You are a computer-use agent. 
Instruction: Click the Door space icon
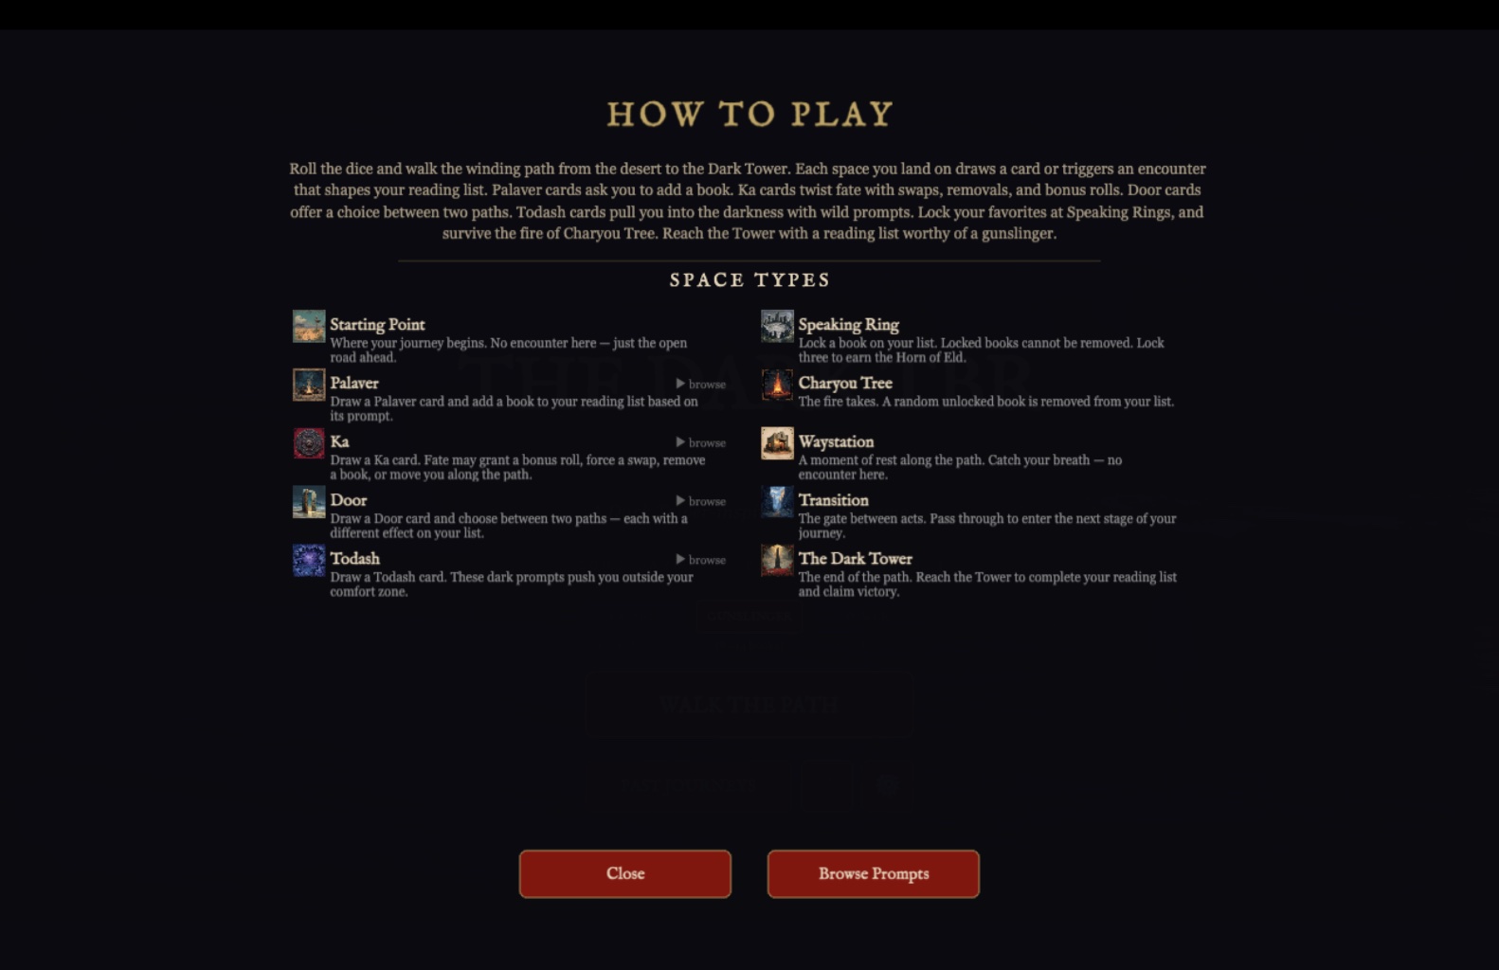pyautogui.click(x=309, y=502)
